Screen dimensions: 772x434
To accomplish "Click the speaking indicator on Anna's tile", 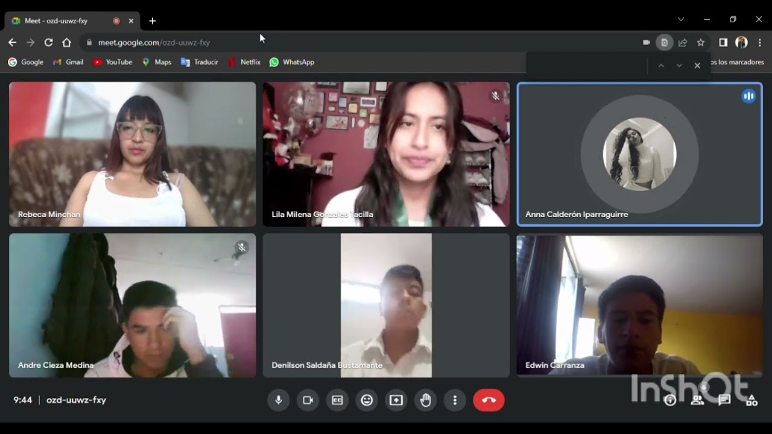I will tap(748, 96).
